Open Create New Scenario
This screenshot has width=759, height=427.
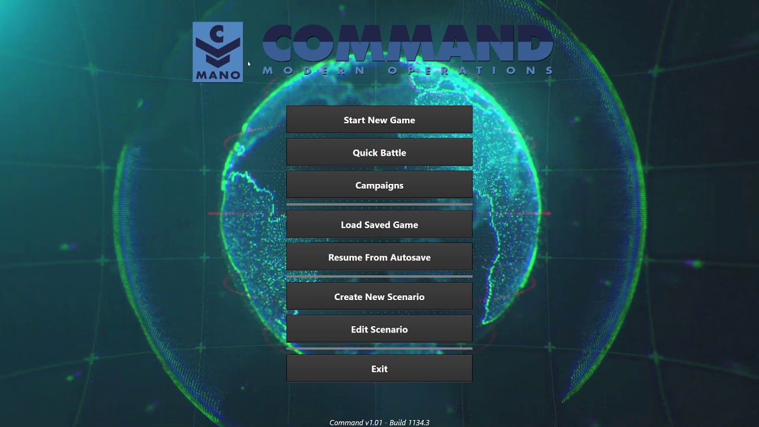[379, 297]
